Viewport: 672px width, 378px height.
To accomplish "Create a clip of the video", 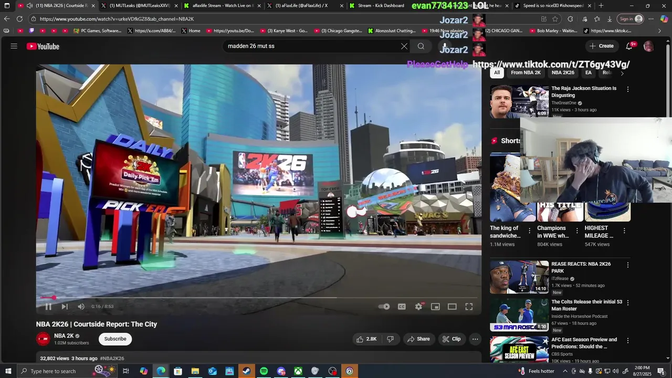I will click(451, 339).
